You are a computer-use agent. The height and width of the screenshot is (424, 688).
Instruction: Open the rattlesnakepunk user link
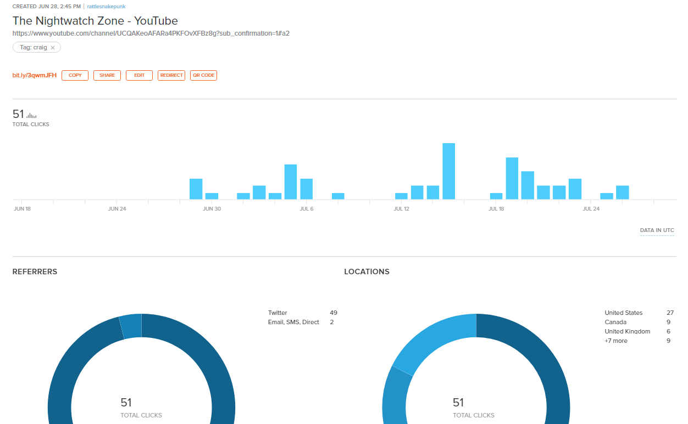tap(106, 7)
